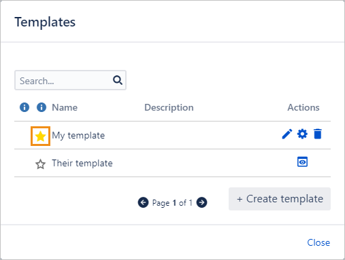Open My template settings gear
345x260 pixels.
click(x=302, y=134)
